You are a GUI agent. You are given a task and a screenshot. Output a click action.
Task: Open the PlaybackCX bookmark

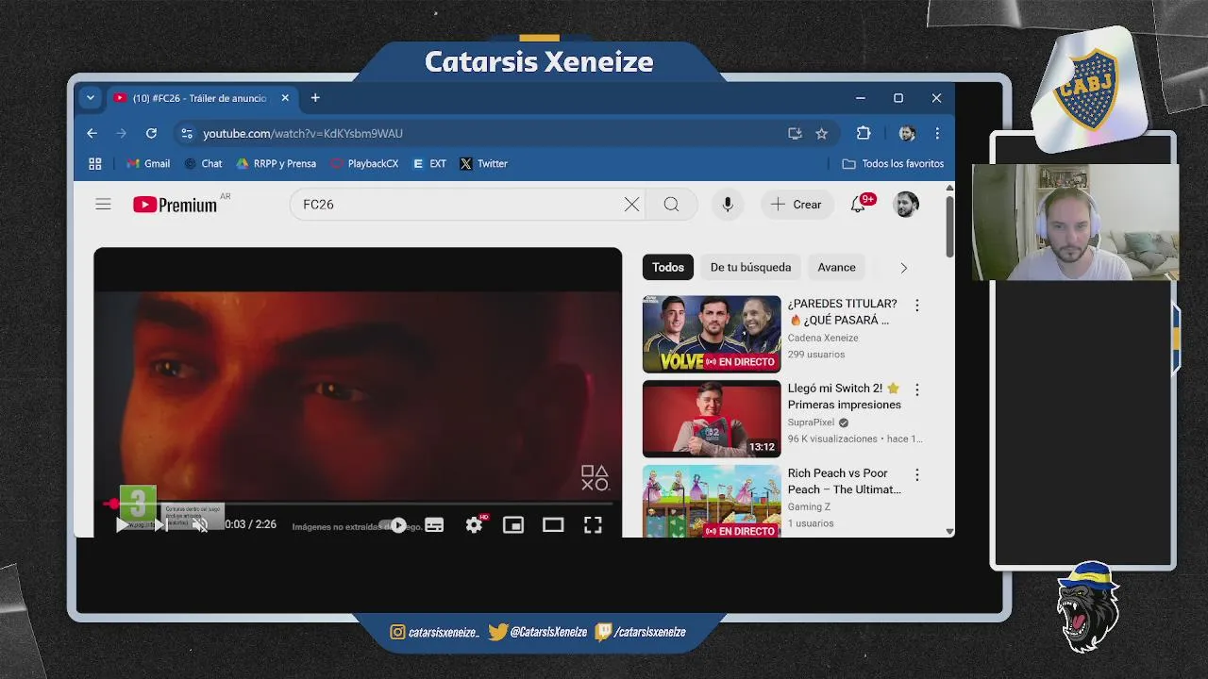point(364,164)
